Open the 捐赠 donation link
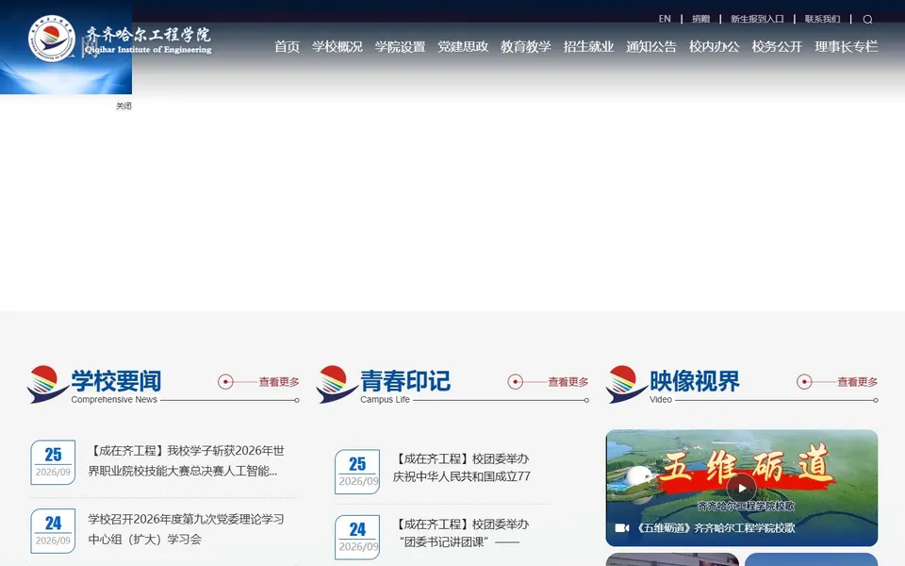Viewport: 905px width, 566px height. (x=700, y=19)
